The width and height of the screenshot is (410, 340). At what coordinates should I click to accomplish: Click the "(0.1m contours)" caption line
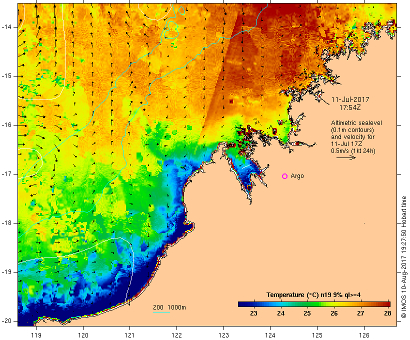click(352, 130)
